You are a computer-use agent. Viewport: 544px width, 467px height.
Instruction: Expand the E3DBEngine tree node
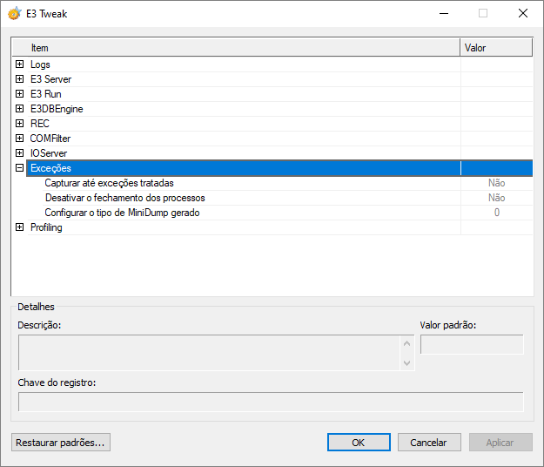[x=19, y=109]
